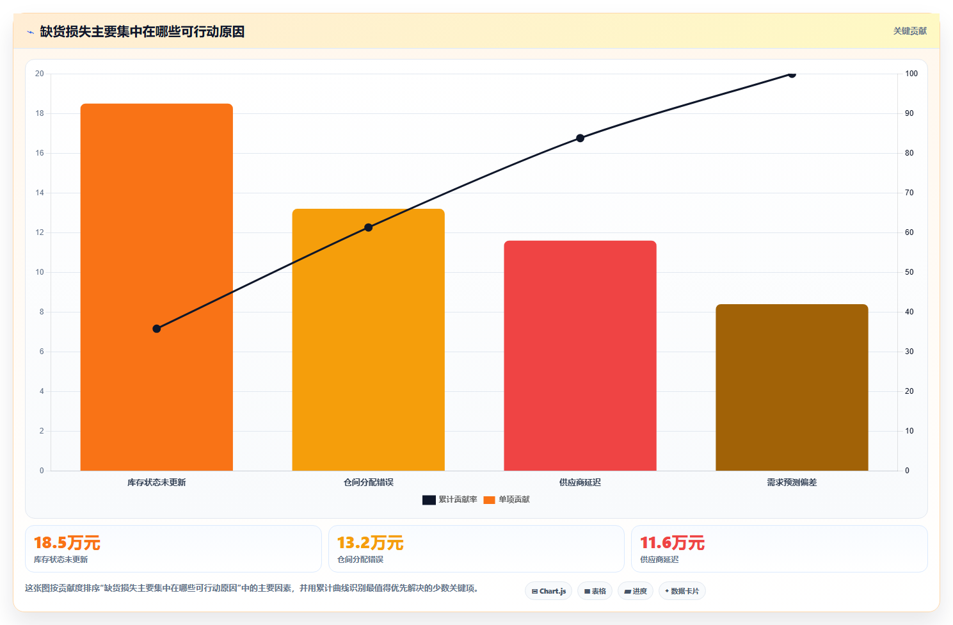This screenshot has height=625, width=953.
Task: Click the cumulative line point on 库存状态未更新
Action: 157,329
